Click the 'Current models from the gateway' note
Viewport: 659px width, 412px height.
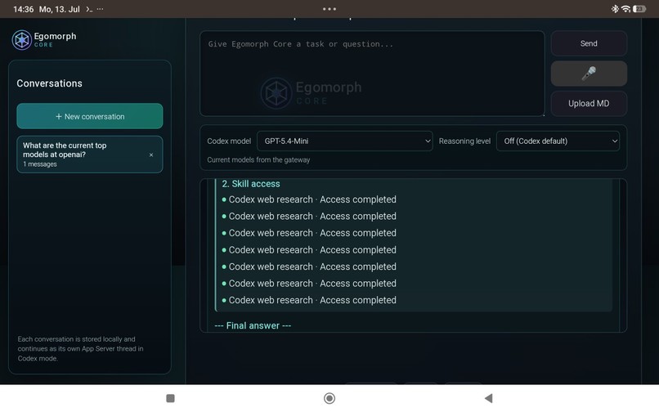[258, 159]
